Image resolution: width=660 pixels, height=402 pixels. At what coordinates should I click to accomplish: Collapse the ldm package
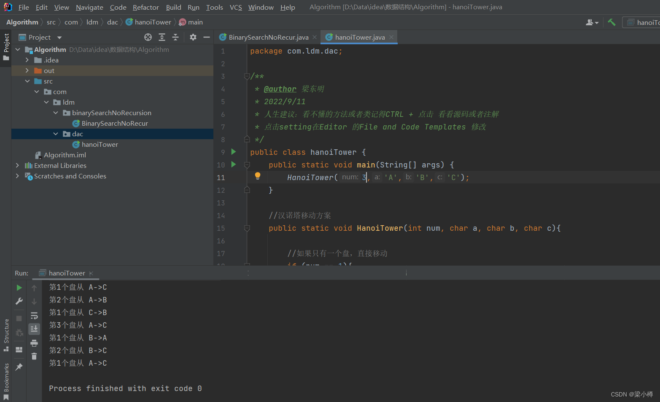pos(46,102)
